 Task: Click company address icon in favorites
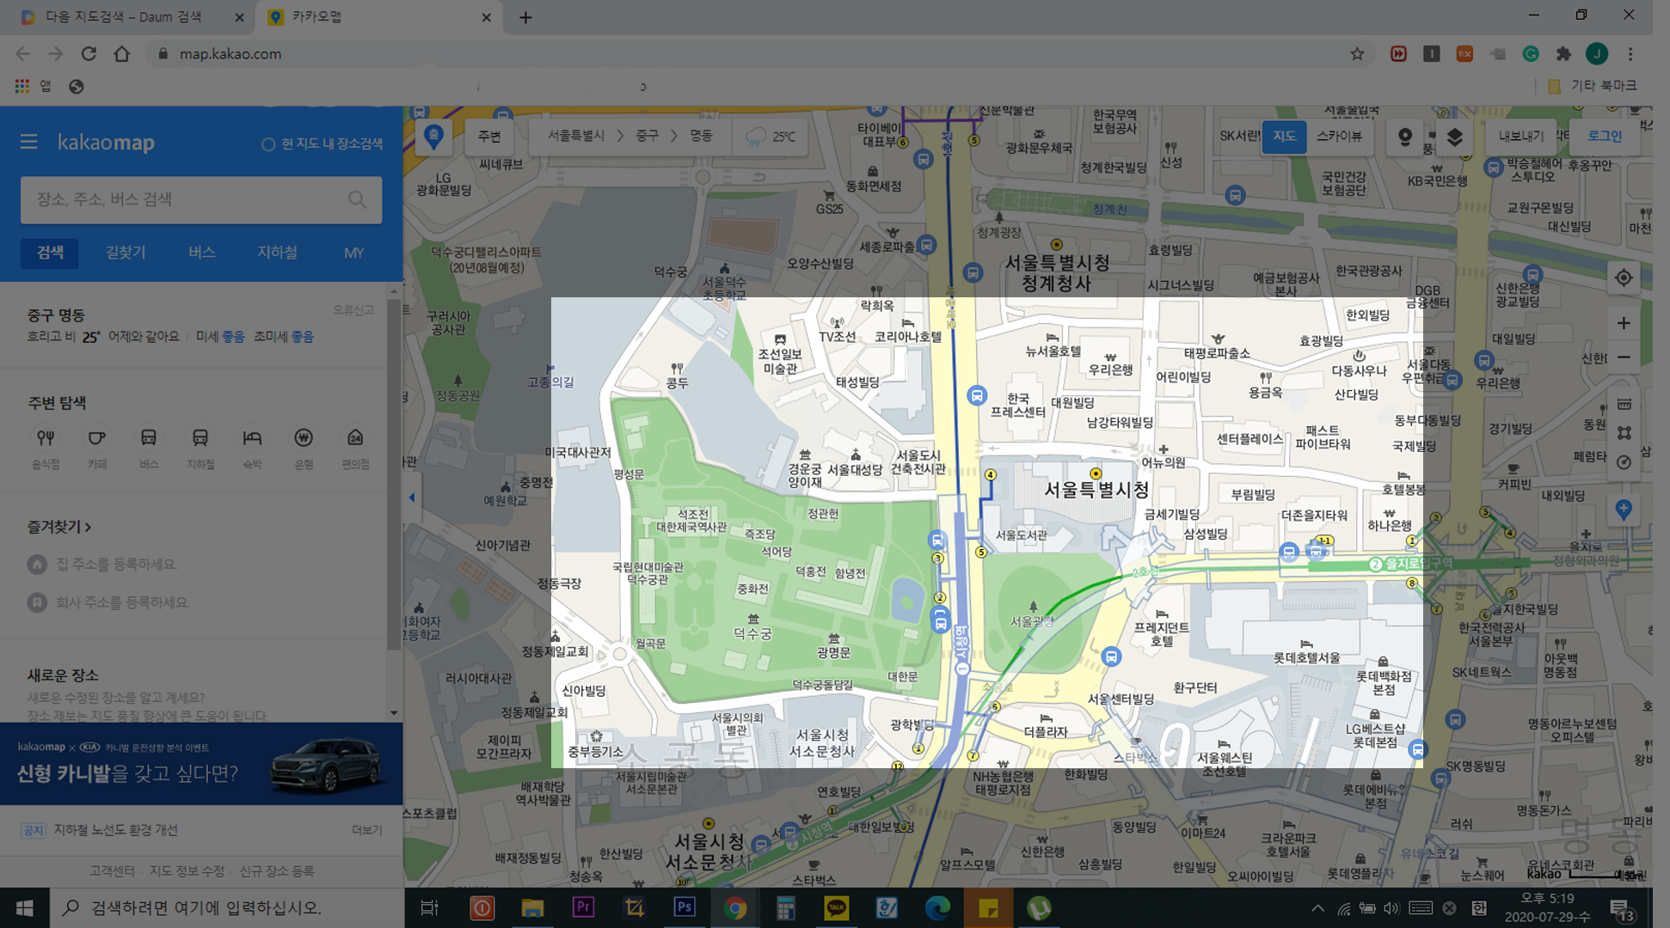point(37,602)
